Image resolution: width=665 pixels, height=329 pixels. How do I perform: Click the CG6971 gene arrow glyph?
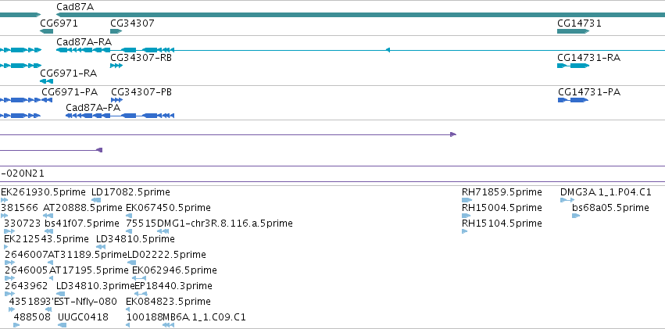(46, 31)
